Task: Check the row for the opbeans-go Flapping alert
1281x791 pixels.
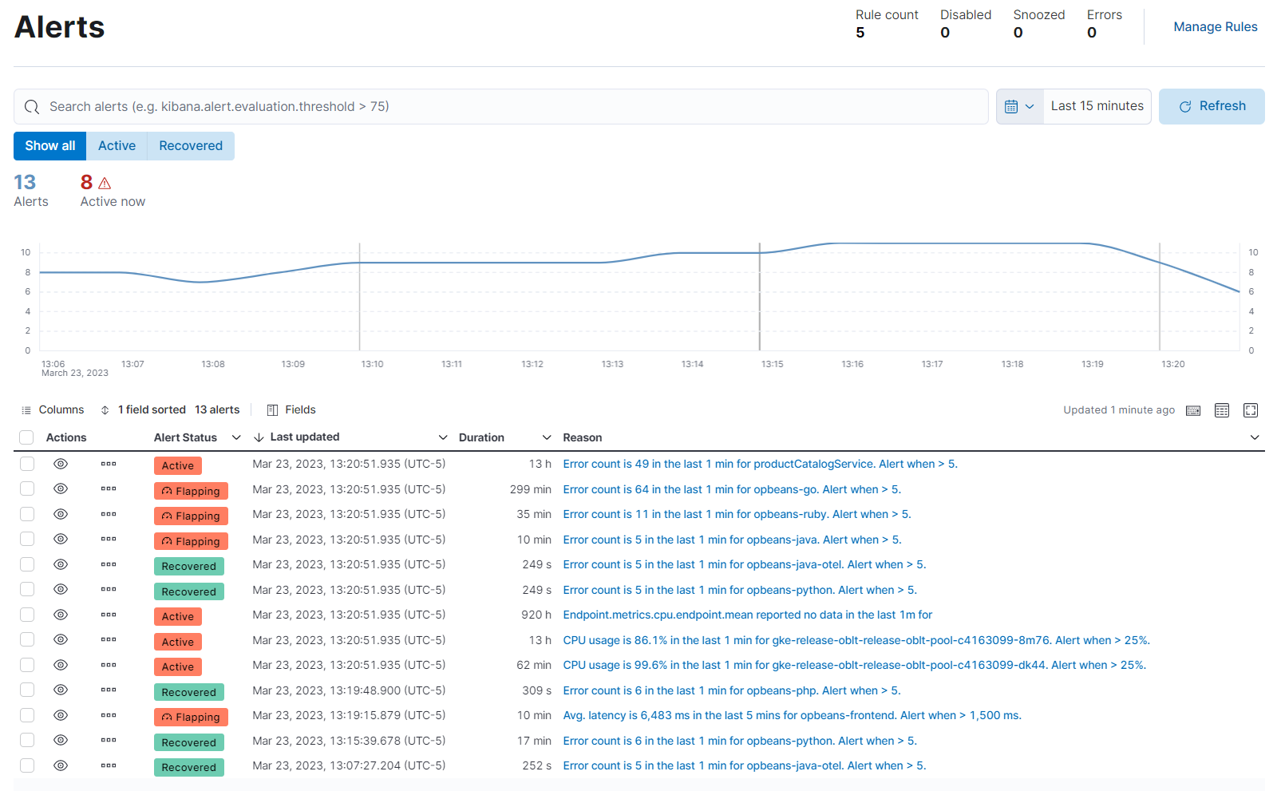Action: [26, 488]
